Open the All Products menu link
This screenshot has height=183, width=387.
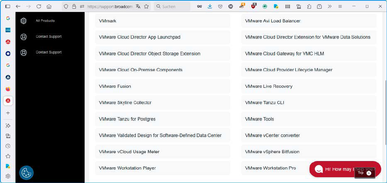[45, 21]
